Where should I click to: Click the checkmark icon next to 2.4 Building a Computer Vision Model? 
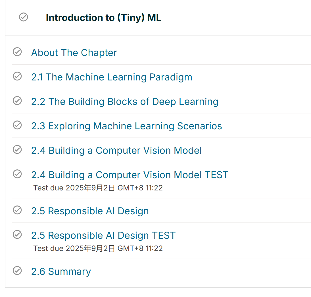pyautogui.click(x=17, y=149)
